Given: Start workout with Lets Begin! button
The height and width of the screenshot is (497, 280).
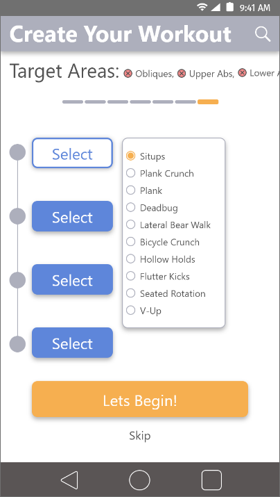Looking at the screenshot, I should tap(140, 399).
